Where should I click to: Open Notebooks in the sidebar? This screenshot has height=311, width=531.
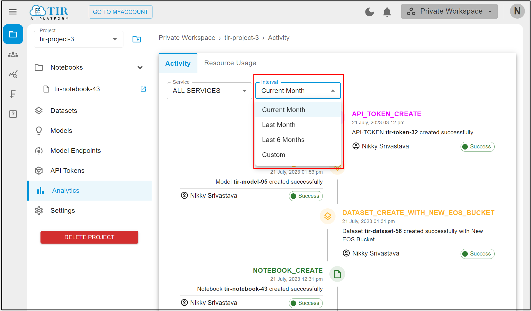tap(89, 67)
